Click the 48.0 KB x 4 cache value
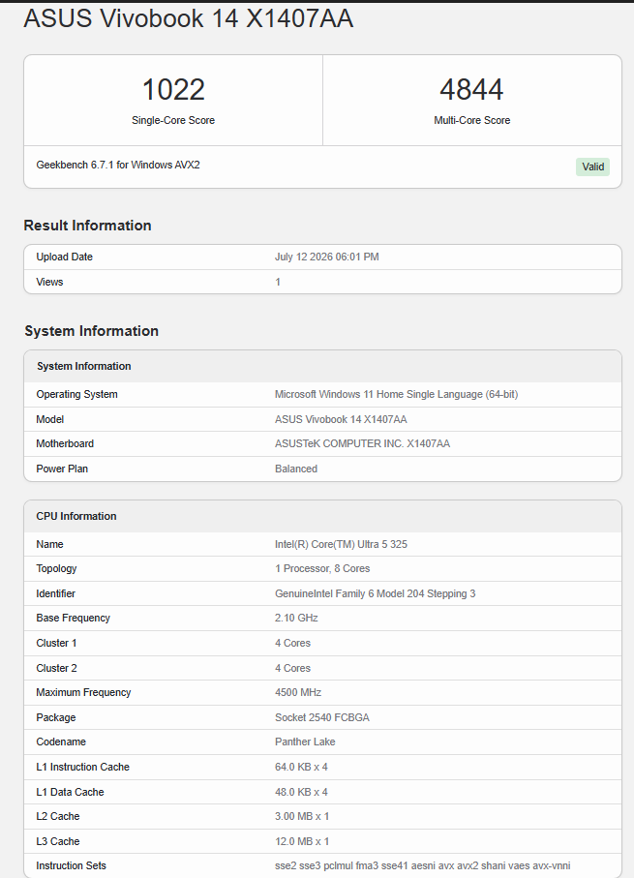 [x=301, y=792]
